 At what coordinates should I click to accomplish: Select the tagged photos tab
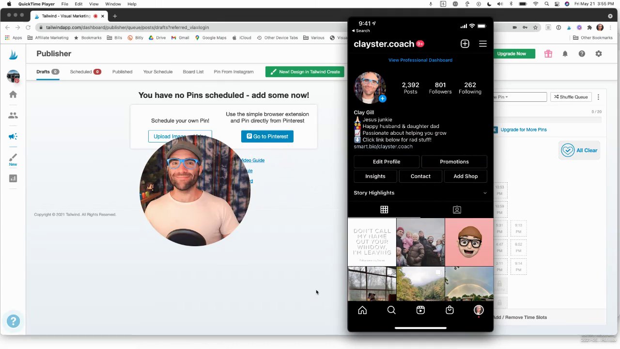(x=457, y=209)
